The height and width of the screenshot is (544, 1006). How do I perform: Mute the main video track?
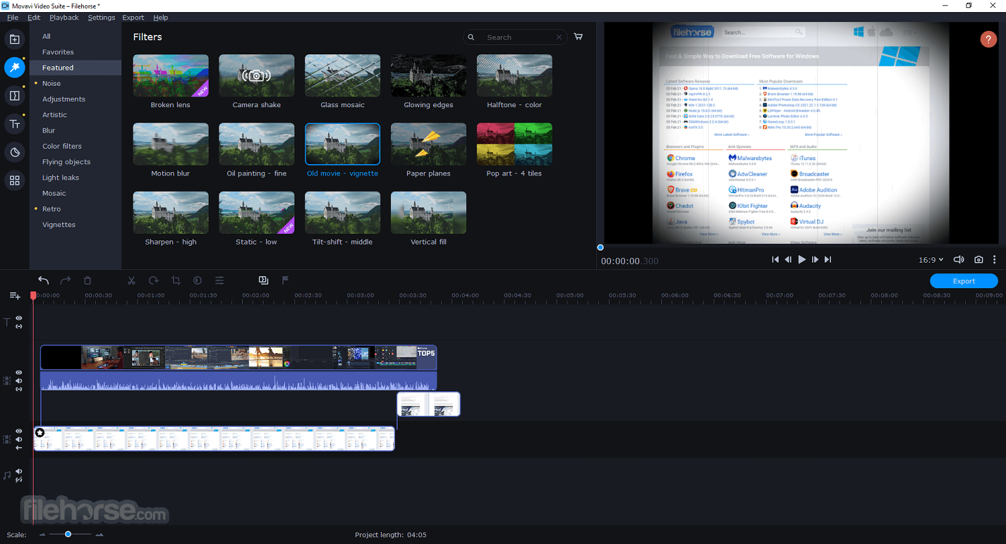coord(19,439)
